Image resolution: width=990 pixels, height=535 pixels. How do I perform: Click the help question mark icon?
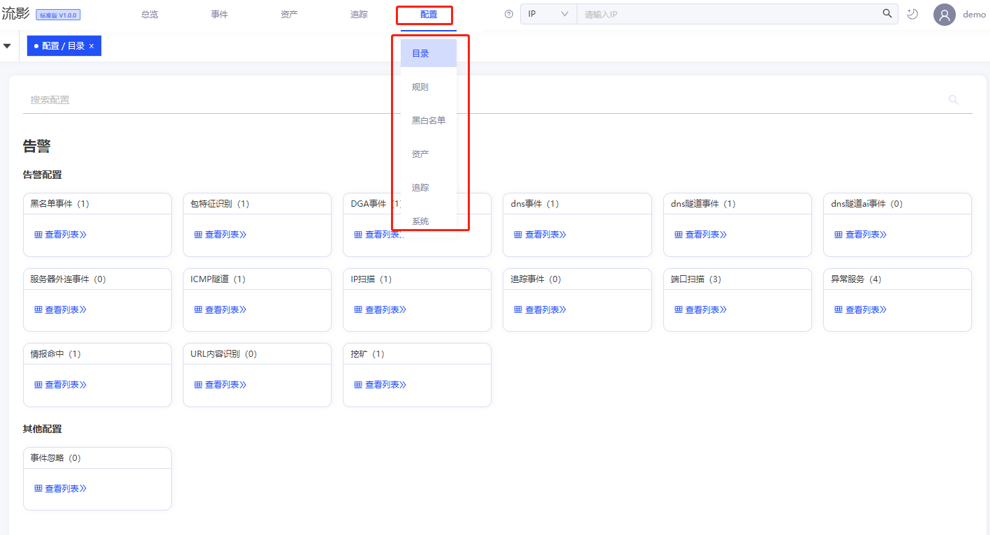click(x=509, y=14)
